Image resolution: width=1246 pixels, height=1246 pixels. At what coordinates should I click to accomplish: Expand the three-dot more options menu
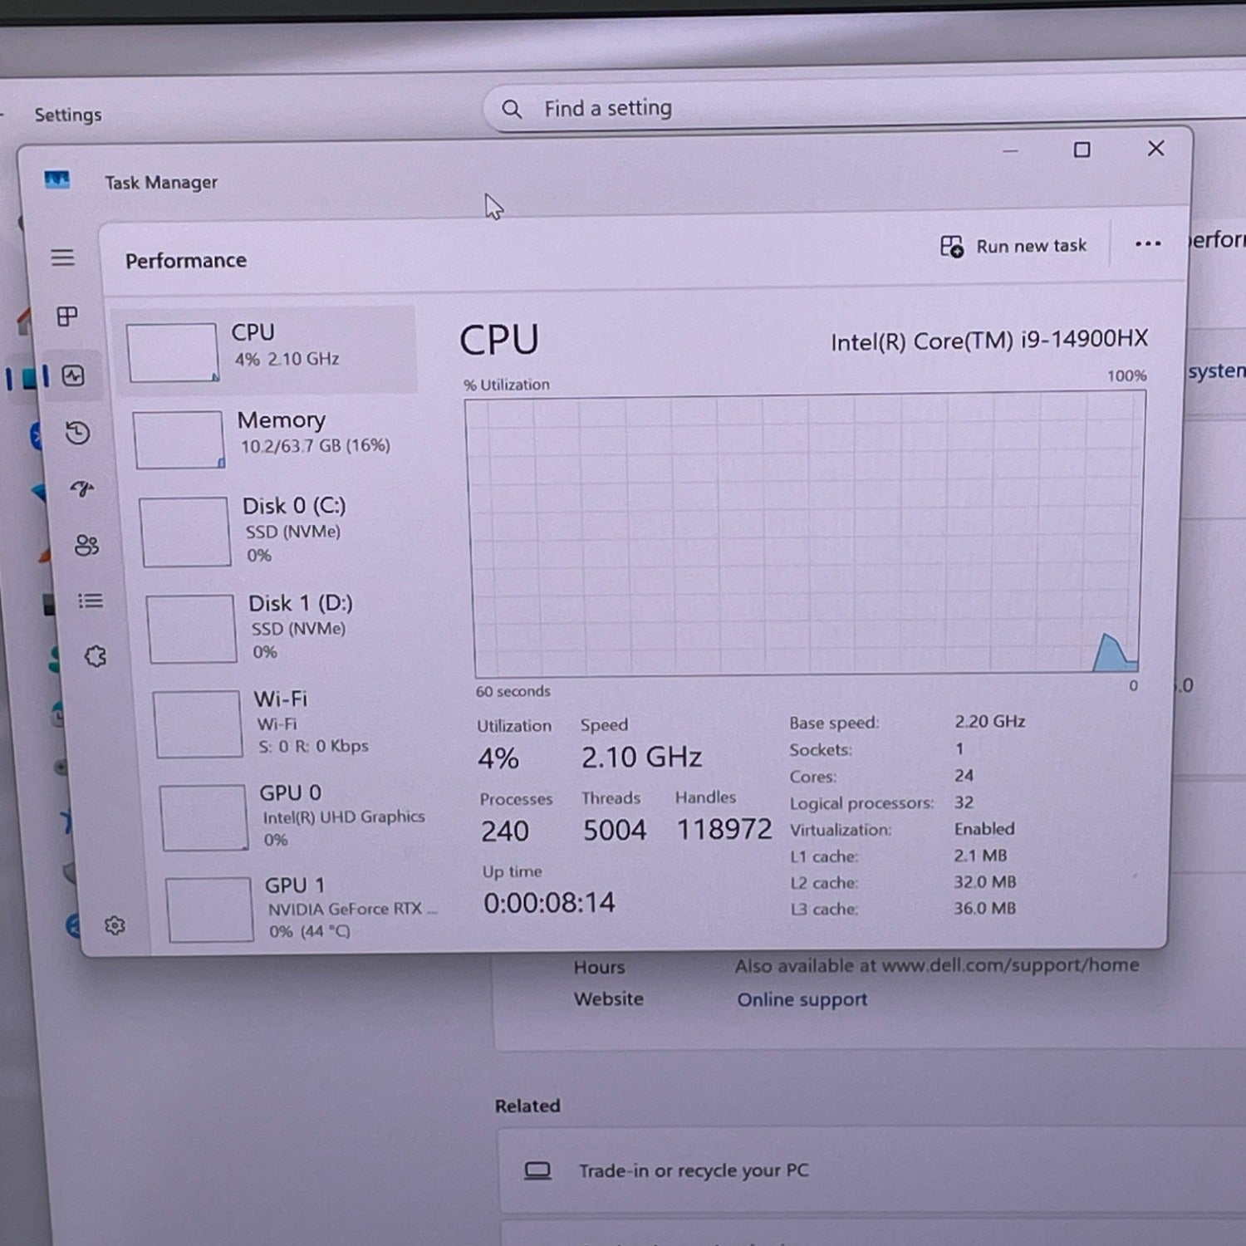[x=1147, y=243]
